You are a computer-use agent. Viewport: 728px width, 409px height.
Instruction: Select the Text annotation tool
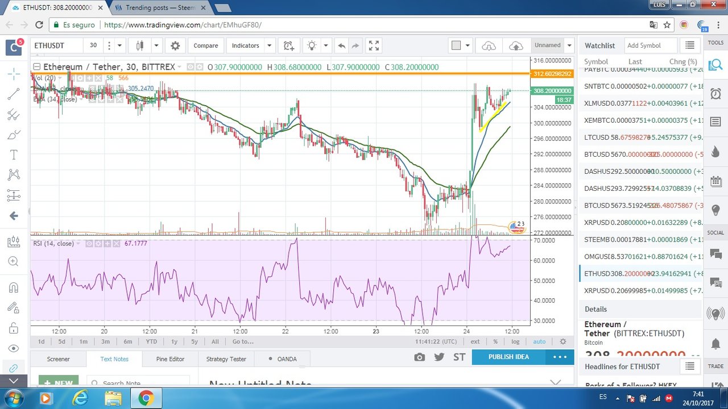tap(14, 155)
